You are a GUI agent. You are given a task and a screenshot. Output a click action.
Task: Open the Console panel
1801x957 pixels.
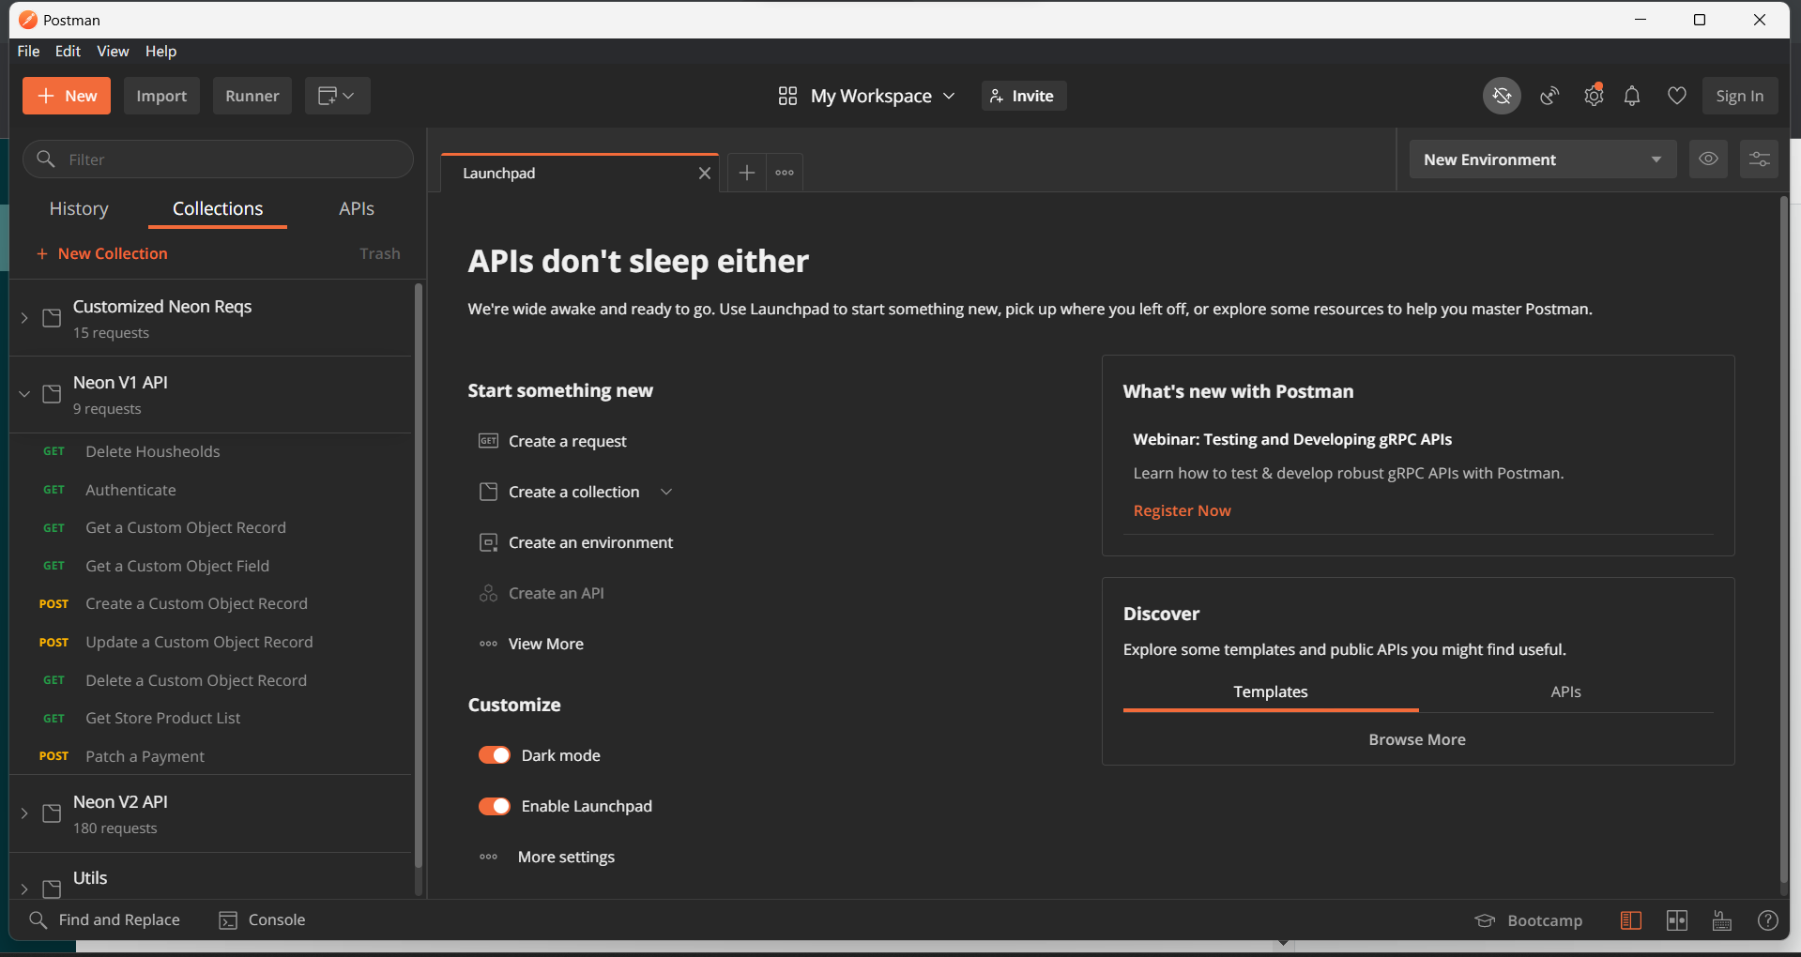click(262, 920)
